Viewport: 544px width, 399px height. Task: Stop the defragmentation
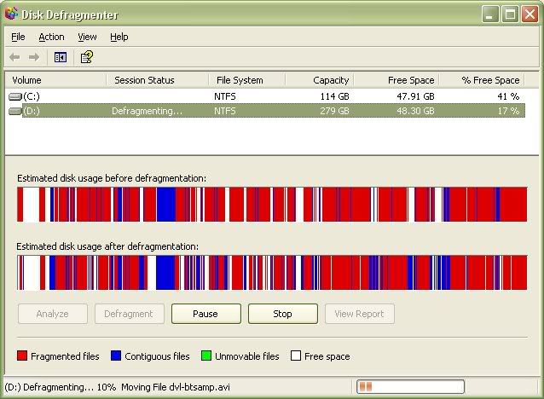(x=282, y=314)
